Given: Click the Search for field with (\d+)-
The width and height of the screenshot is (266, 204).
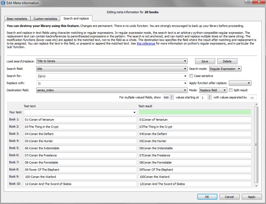Looking at the screenshot, I should pos(110,76).
